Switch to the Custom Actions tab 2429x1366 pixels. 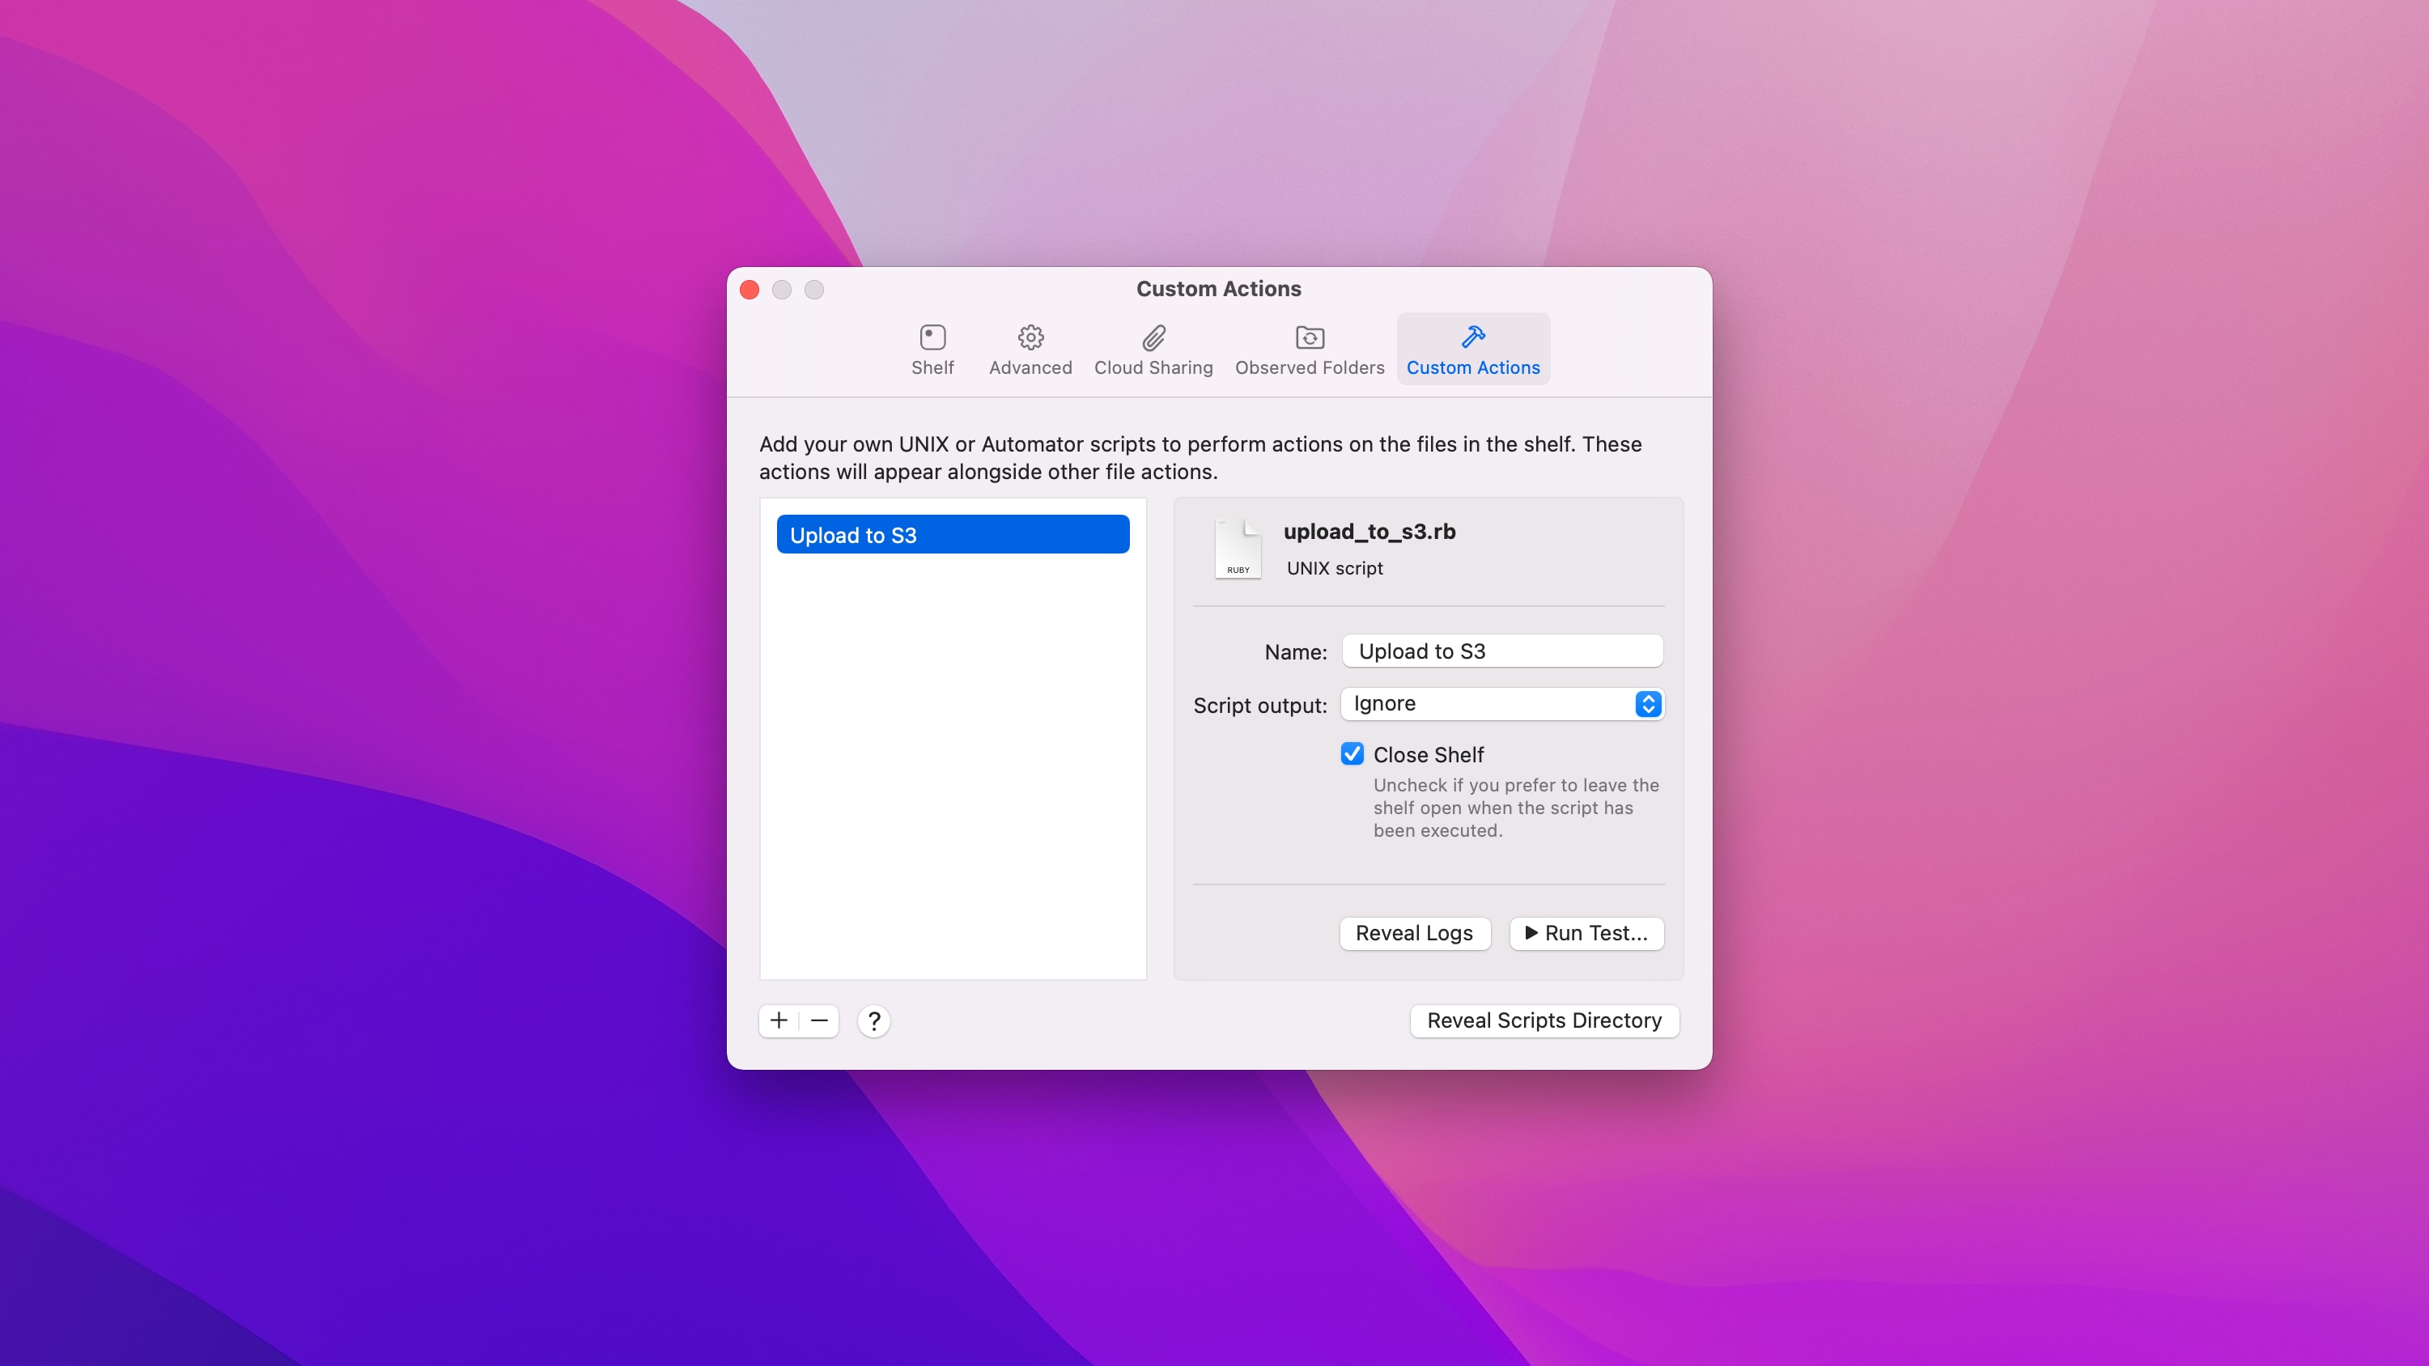pyautogui.click(x=1473, y=349)
